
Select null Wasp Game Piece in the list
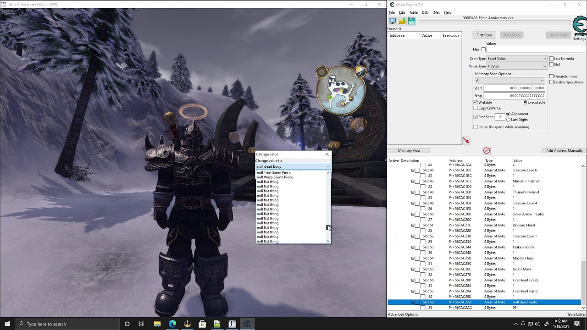[x=274, y=177]
